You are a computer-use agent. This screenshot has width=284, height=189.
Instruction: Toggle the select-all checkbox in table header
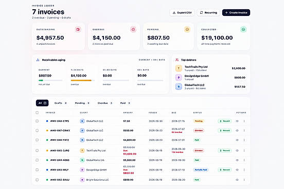coord(37,112)
